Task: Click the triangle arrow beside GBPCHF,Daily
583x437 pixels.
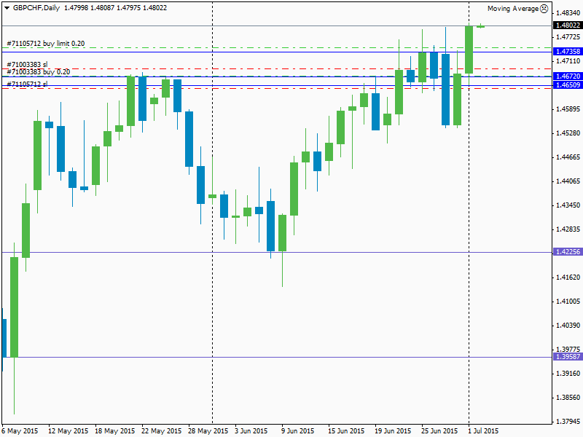Action: coord(7,8)
